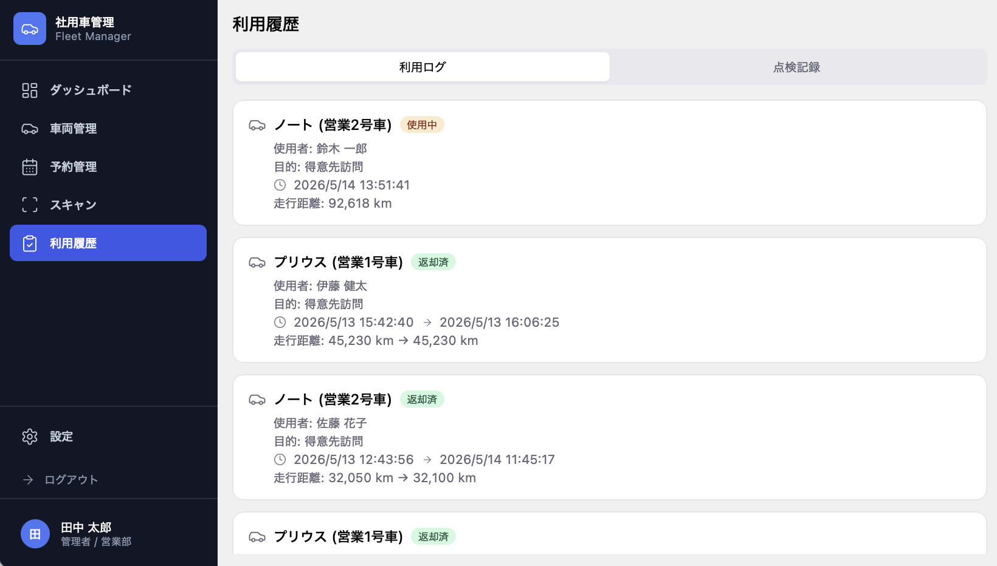The width and height of the screenshot is (997, 566).
Task: Click the 利用履歴 page heading
Action: [266, 24]
